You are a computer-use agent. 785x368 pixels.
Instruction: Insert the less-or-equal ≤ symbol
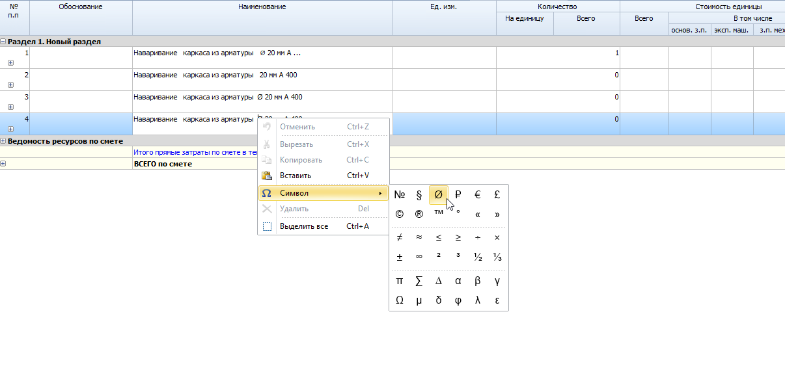439,238
